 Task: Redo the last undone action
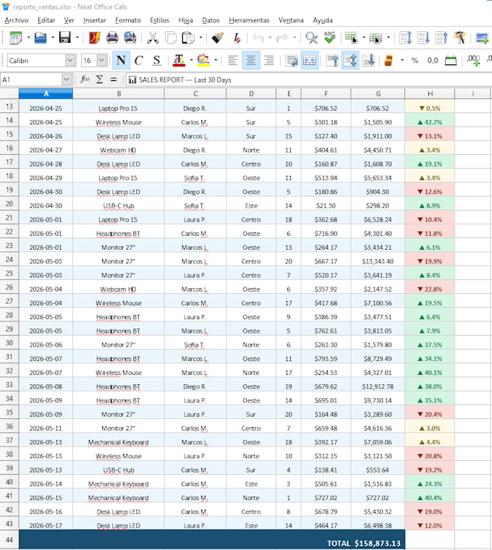point(282,38)
